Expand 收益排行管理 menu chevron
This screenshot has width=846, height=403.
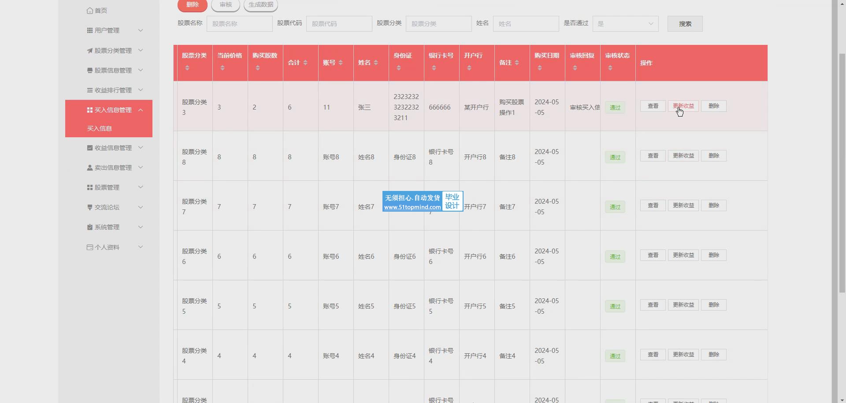141,90
